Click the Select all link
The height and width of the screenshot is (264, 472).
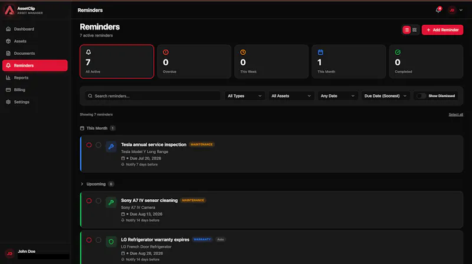pos(455,114)
